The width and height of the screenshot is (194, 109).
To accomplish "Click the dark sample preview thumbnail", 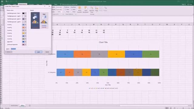I will point(35,20).
